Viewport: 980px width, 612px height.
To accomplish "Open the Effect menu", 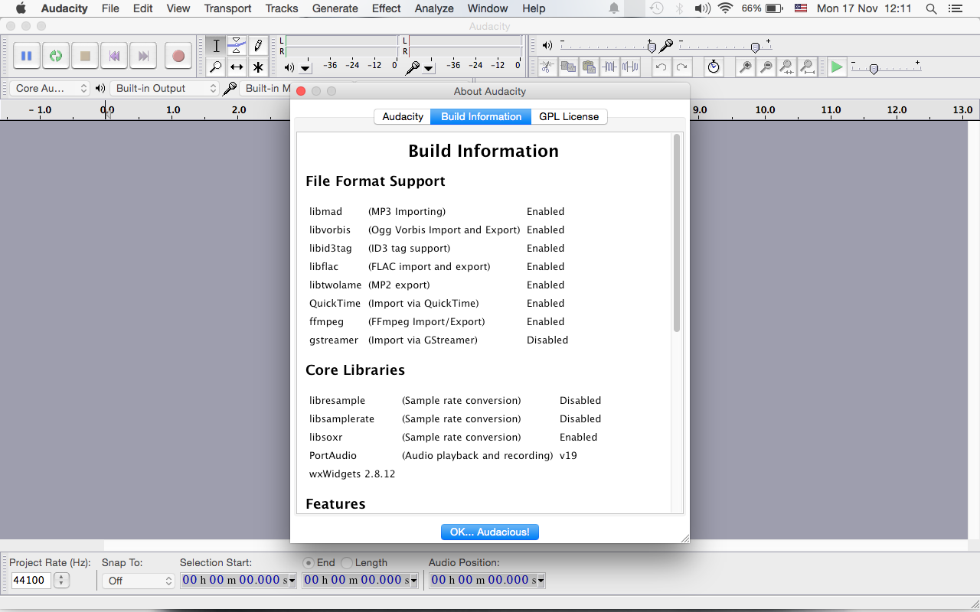I will pyautogui.click(x=386, y=8).
